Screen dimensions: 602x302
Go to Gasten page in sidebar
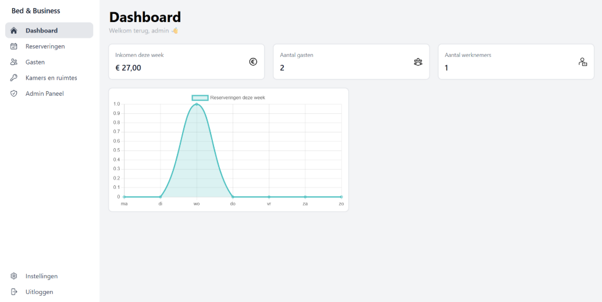(35, 62)
